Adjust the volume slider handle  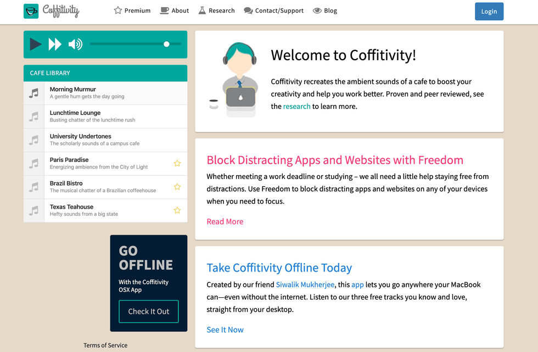tap(166, 44)
